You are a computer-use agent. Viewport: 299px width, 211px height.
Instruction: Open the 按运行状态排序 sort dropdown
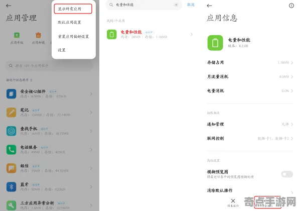coord(19,80)
